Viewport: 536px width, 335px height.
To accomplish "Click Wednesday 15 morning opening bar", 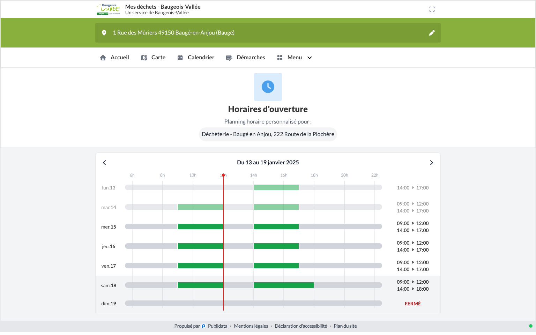I will pyautogui.click(x=200, y=226).
